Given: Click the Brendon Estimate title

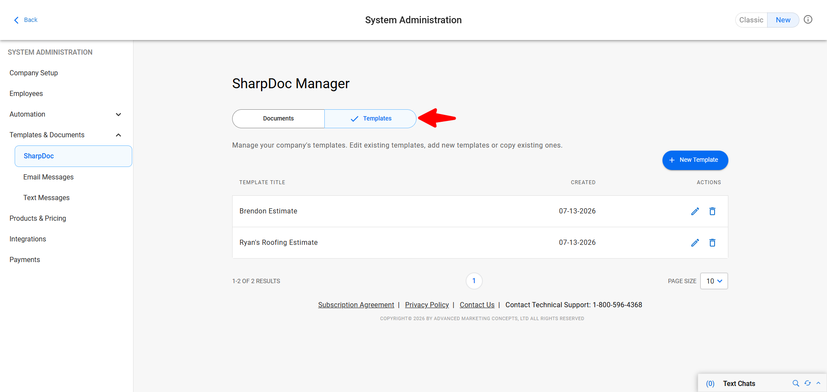Looking at the screenshot, I should 268,211.
